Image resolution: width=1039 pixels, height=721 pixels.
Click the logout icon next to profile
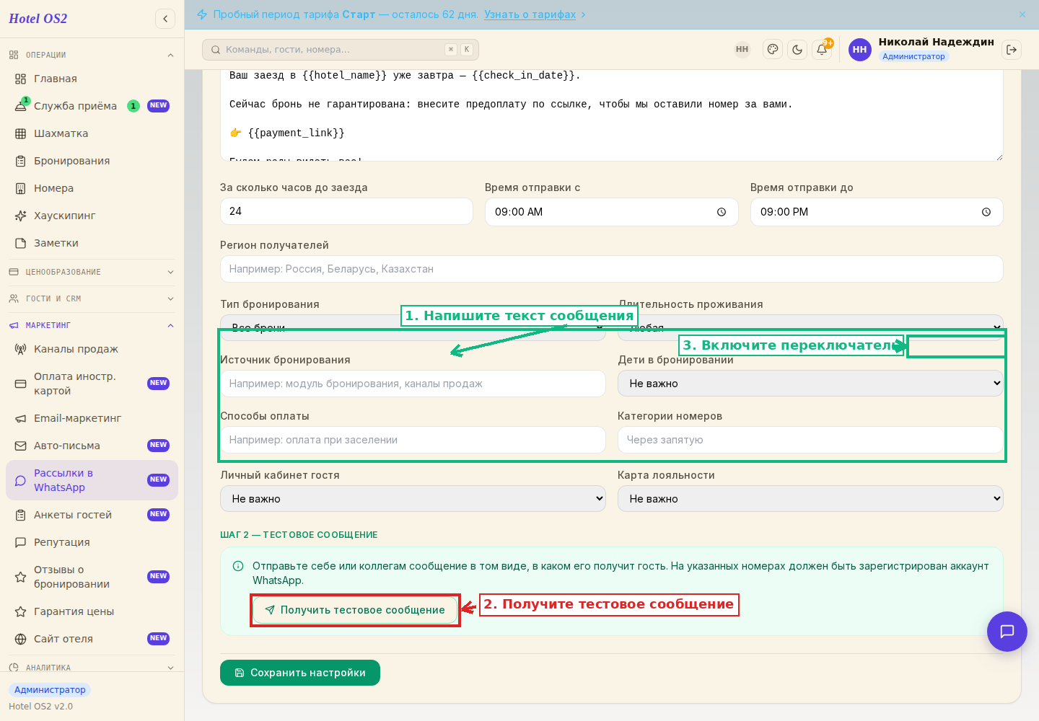1012,50
